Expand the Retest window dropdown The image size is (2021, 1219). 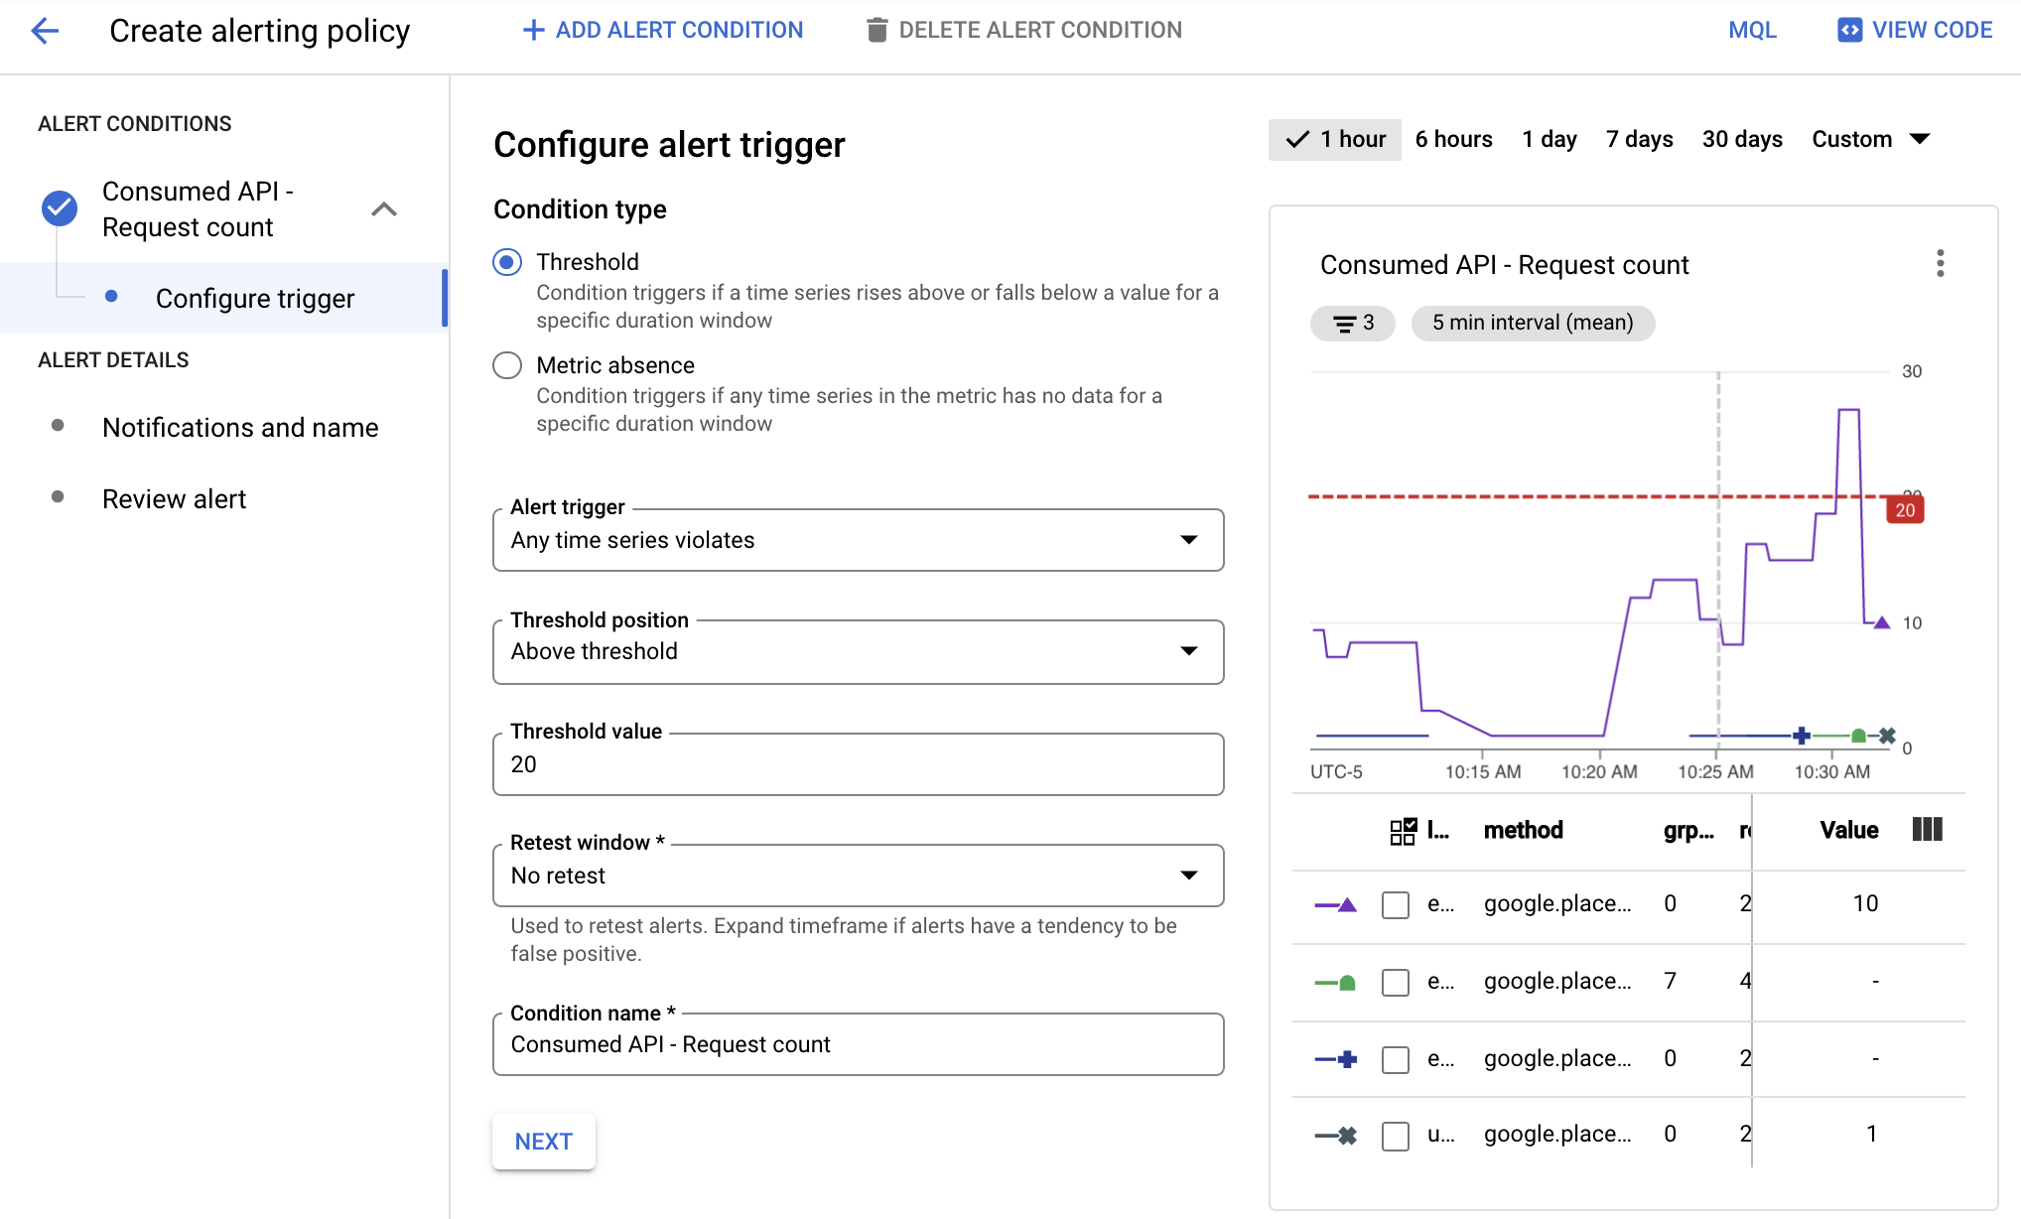pyautogui.click(x=1191, y=874)
